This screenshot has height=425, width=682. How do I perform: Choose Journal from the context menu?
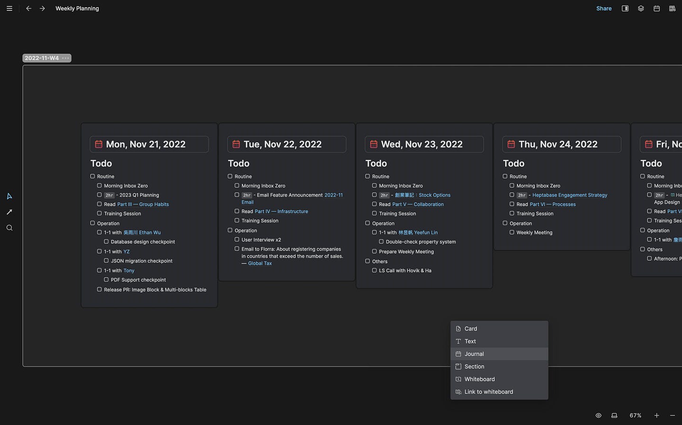tap(499, 354)
